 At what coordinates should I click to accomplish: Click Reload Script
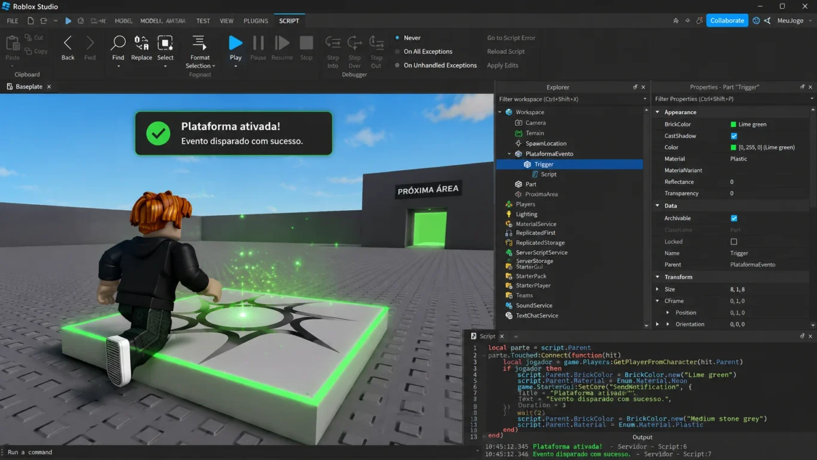pos(506,52)
